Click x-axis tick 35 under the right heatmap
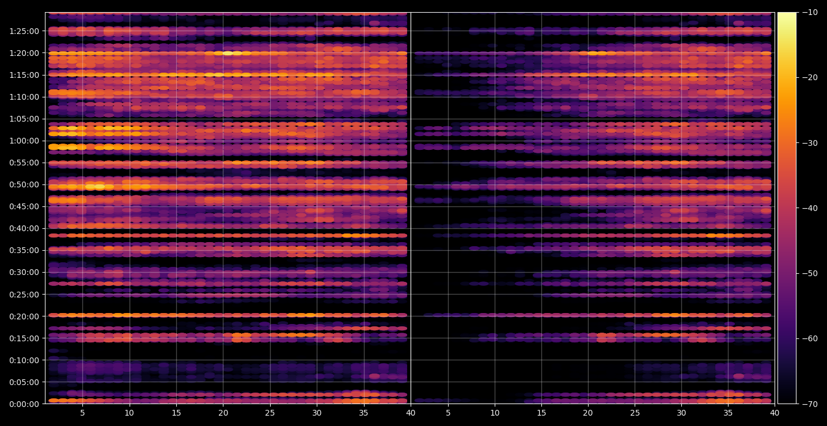Image resolution: width=827 pixels, height=426 pixels. [x=728, y=413]
